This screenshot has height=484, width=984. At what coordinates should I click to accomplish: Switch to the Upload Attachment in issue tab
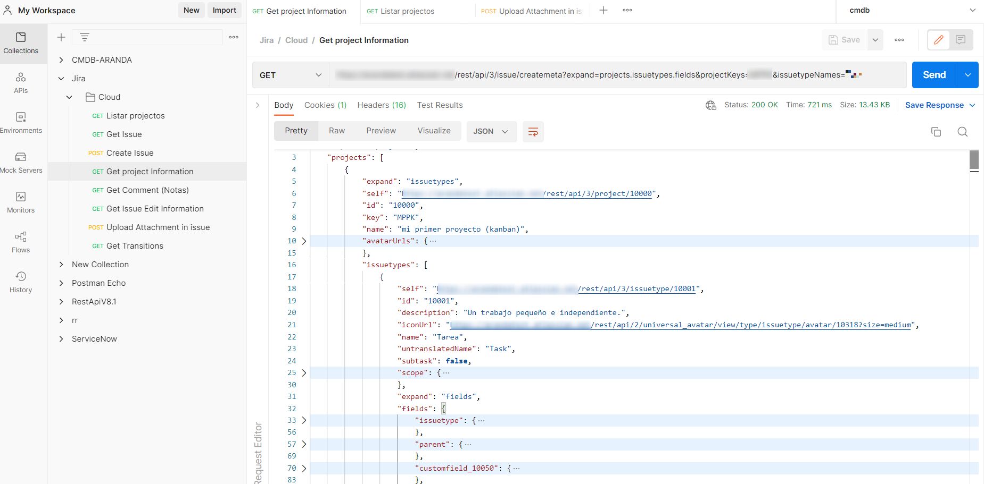(x=532, y=11)
